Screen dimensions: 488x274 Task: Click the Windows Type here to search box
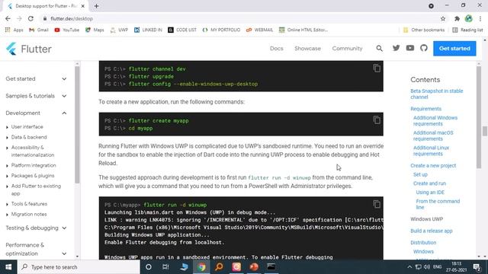pyautogui.click(x=79, y=267)
